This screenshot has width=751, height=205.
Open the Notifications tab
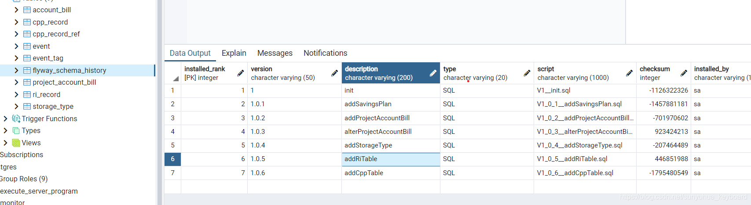pyautogui.click(x=326, y=53)
